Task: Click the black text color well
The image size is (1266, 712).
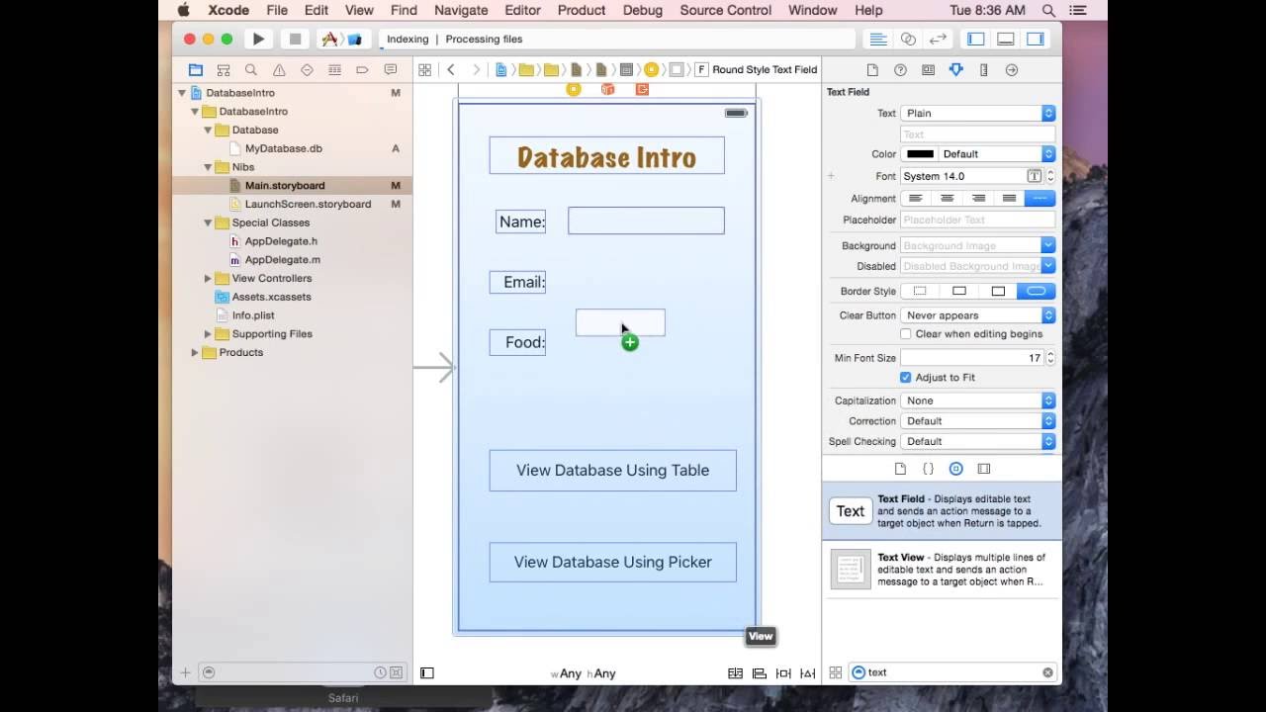Action: coord(920,154)
